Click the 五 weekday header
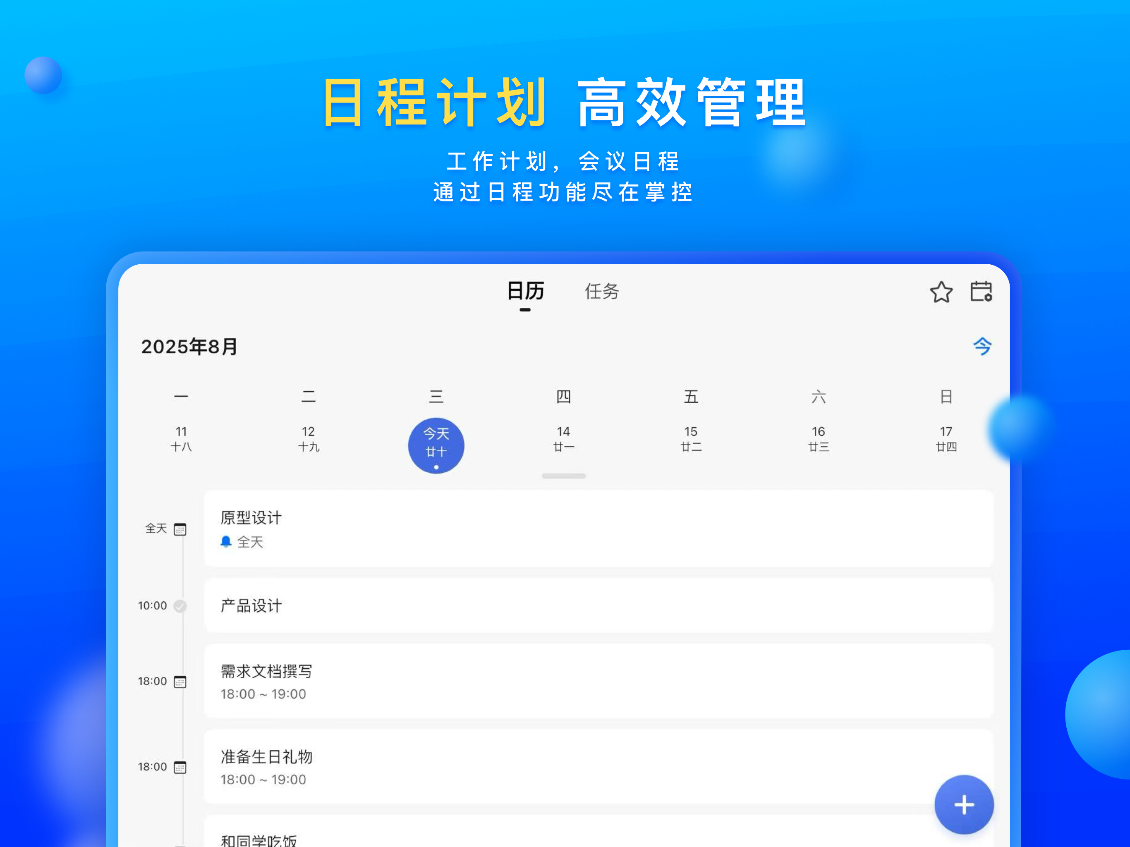Screen dimensions: 1130x847 [691, 397]
